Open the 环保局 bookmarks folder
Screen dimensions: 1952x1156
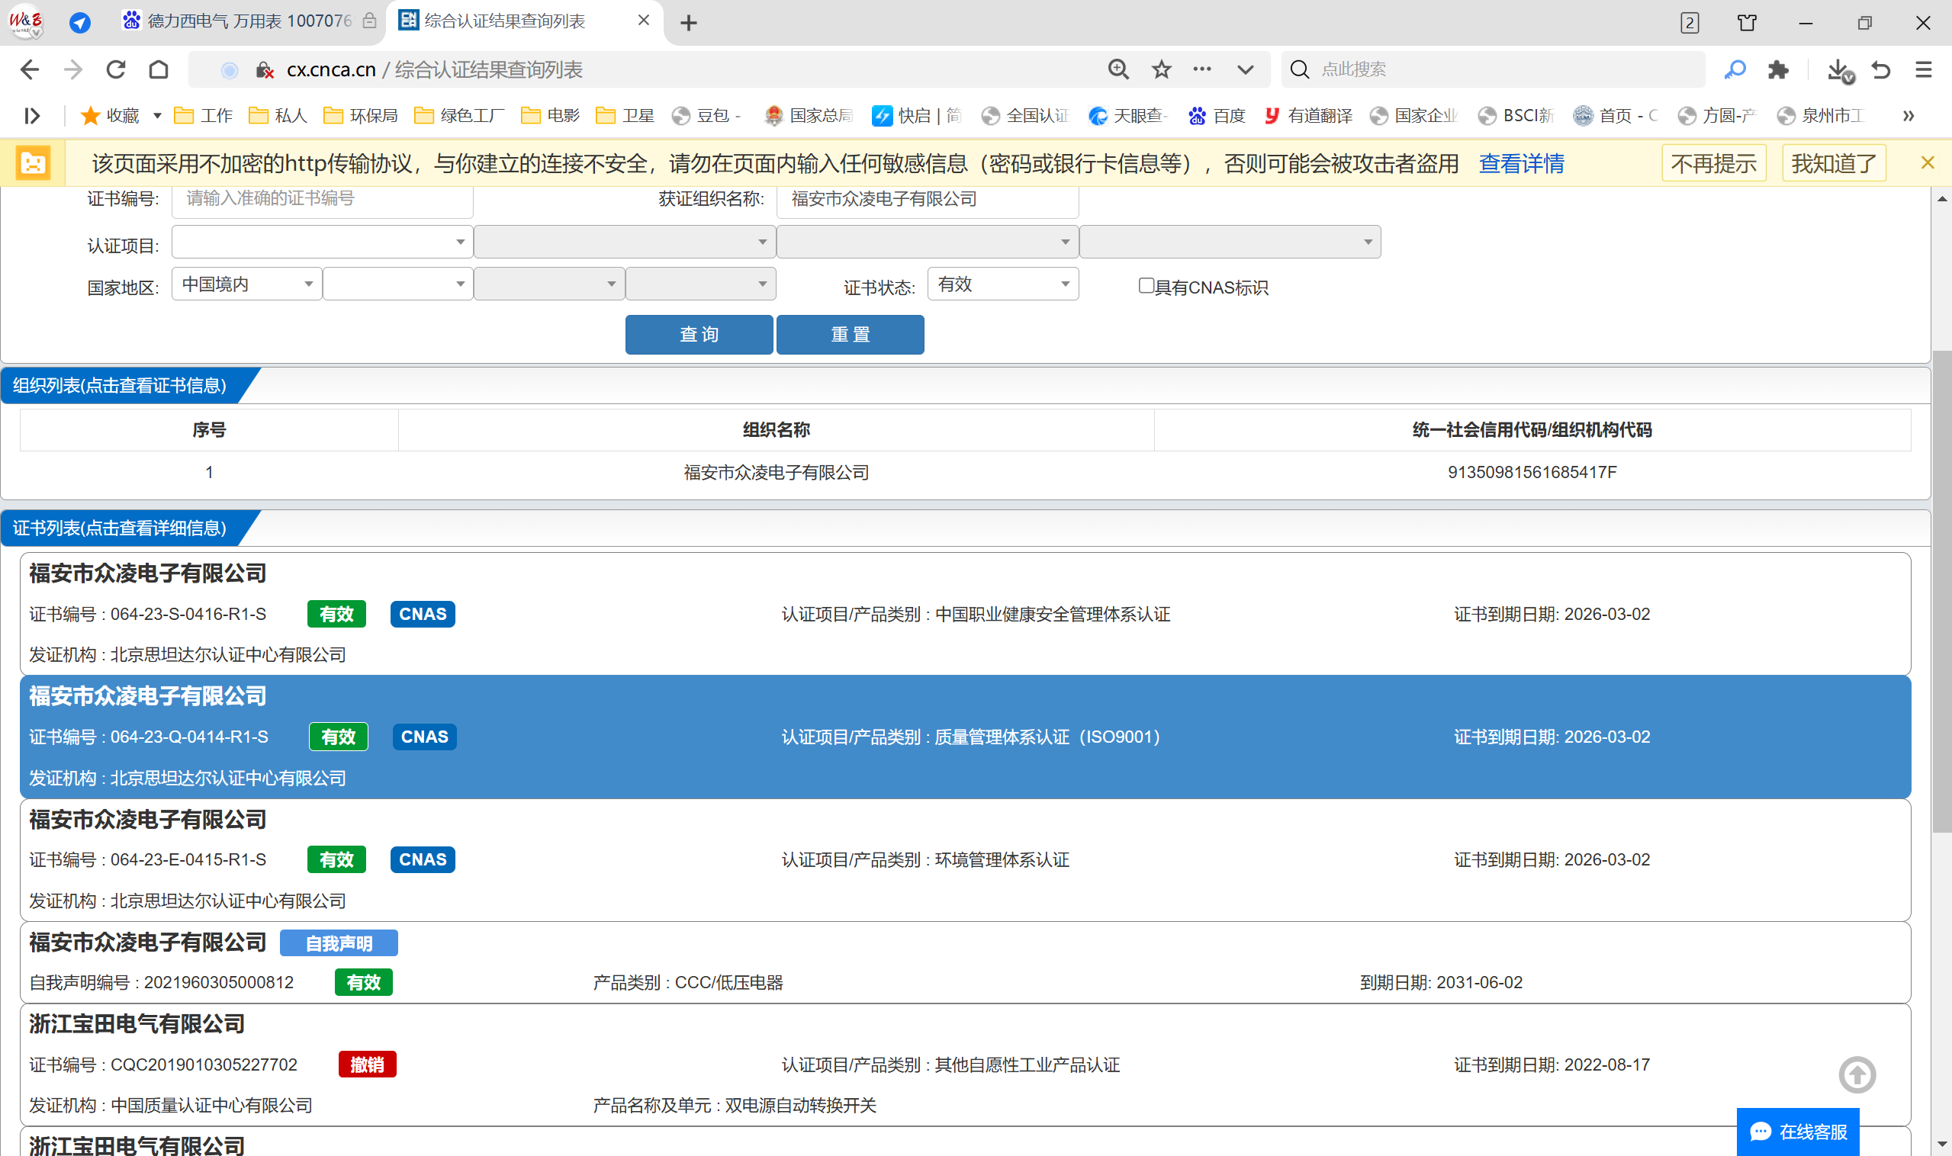pyautogui.click(x=361, y=115)
